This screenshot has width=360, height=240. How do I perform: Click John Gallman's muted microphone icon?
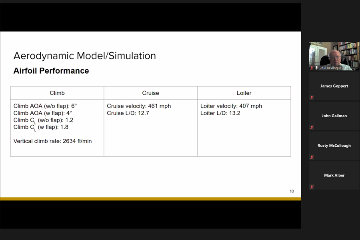pos(312,128)
